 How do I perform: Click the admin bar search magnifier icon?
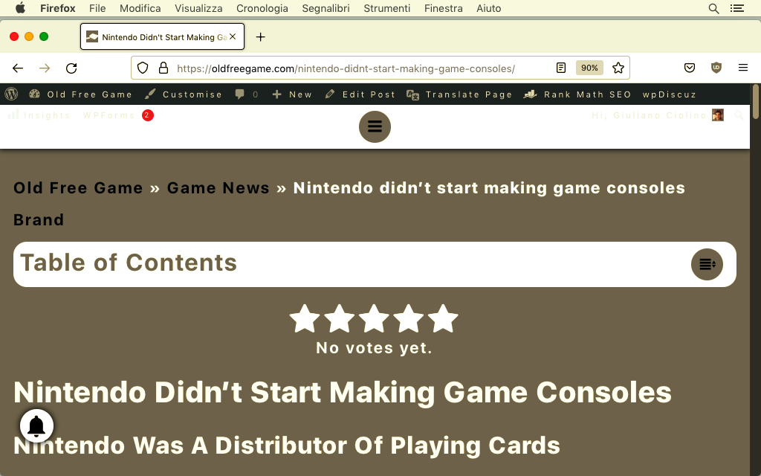point(739,115)
